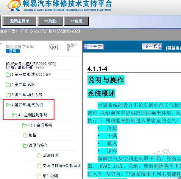Click the 畅易 platform logo
Viewport: 181px width, 179px height.
coord(14,6)
